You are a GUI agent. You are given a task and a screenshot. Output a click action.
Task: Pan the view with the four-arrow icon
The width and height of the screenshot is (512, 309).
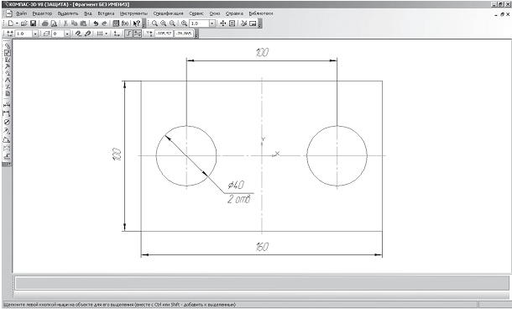223,24
